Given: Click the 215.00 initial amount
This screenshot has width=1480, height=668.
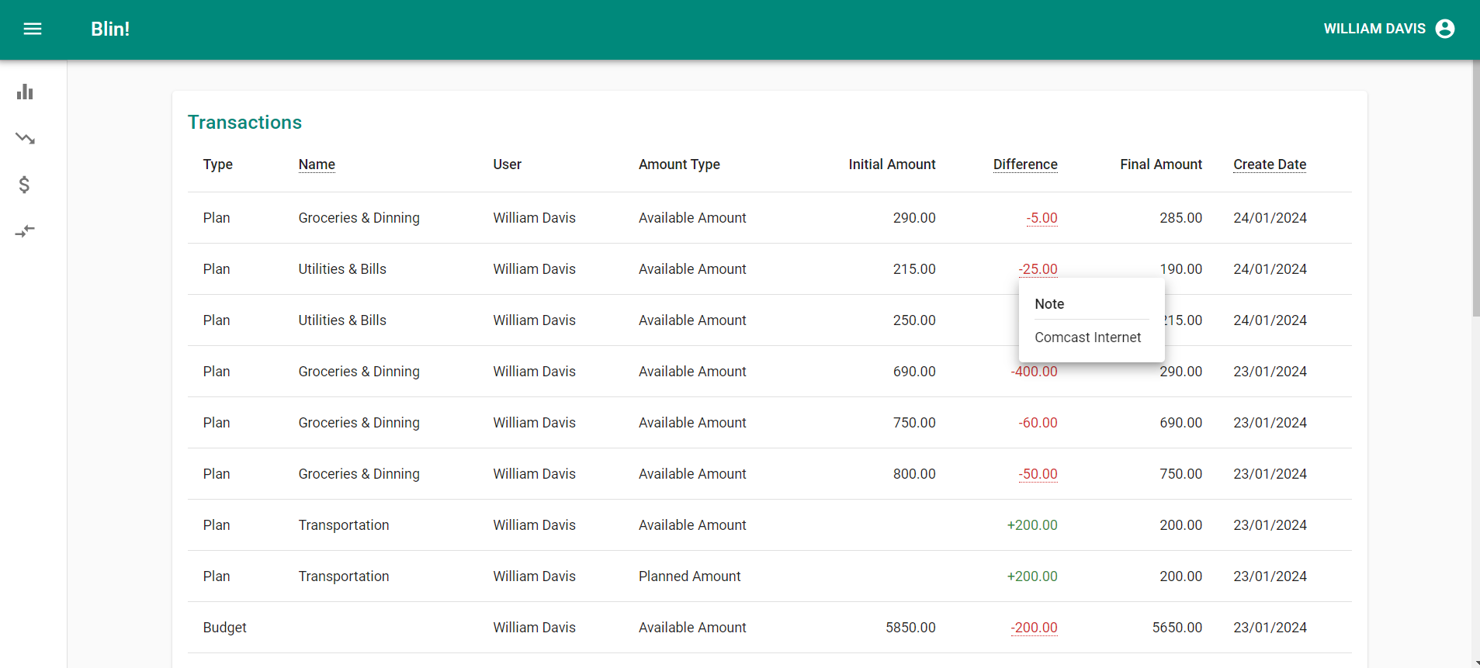Looking at the screenshot, I should 914,269.
